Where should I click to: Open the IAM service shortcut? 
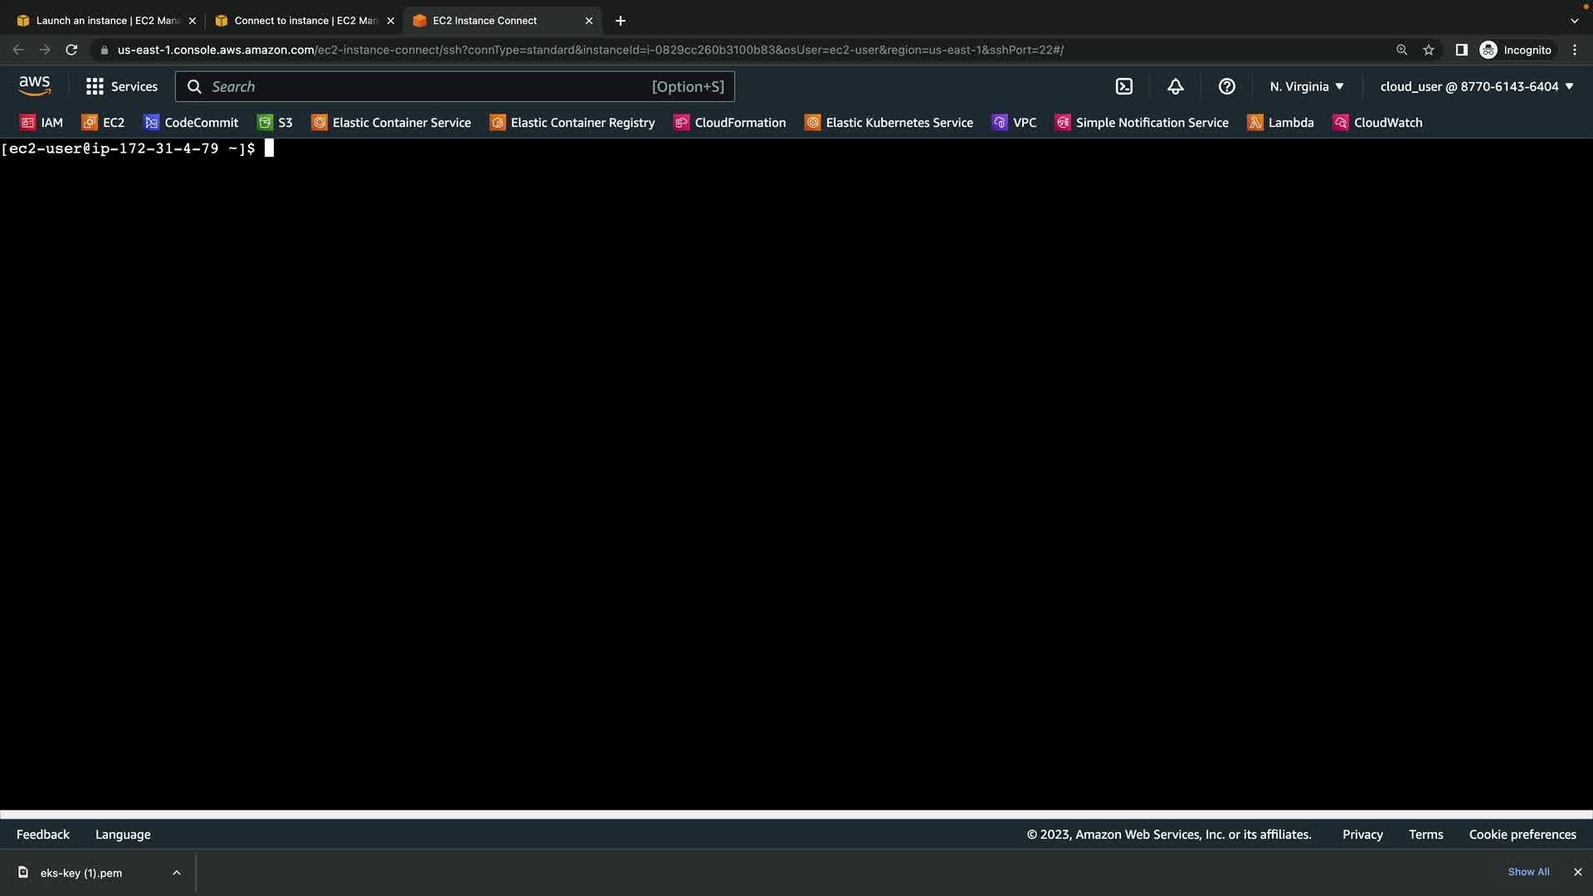(x=41, y=123)
